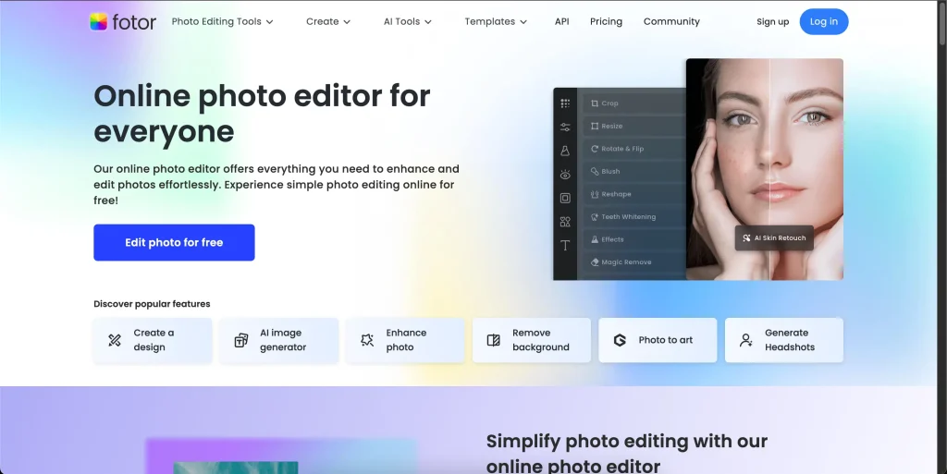Click the adjustment sliders icon in editor sidebar
The image size is (947, 474).
pyautogui.click(x=565, y=128)
